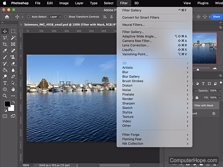Open the Edit menu
The height and width of the screenshot is (167, 223).
(50, 3)
